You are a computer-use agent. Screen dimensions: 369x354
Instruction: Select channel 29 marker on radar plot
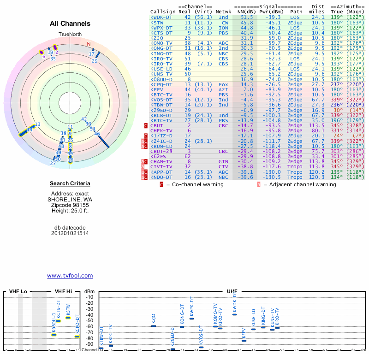95,61
